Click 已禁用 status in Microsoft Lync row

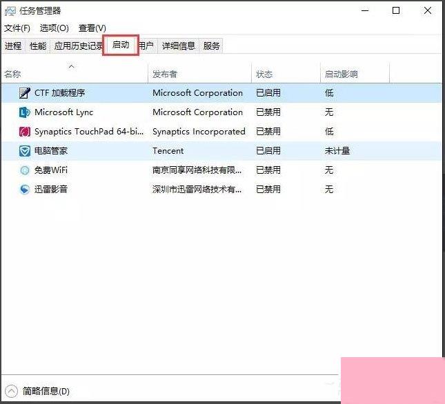point(268,112)
